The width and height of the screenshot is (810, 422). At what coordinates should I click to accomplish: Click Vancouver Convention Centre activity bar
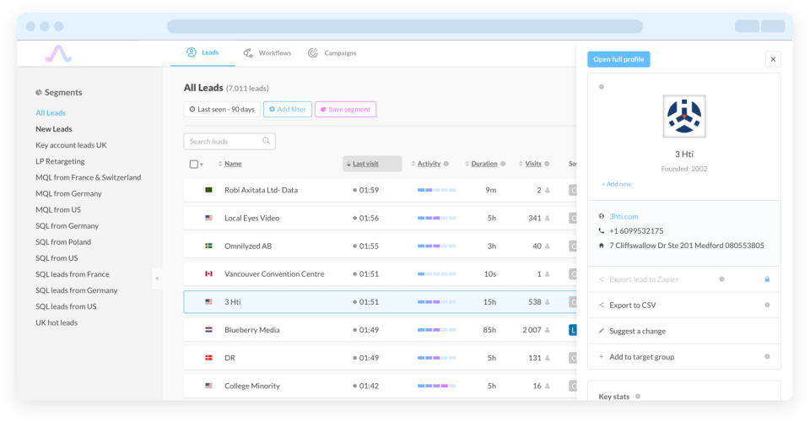[x=436, y=273]
